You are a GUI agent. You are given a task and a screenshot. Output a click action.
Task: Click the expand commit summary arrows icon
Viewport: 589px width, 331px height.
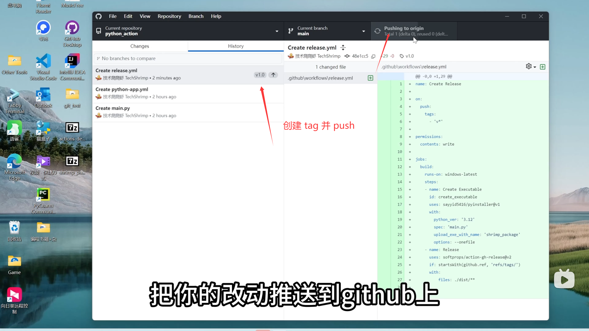tap(343, 48)
